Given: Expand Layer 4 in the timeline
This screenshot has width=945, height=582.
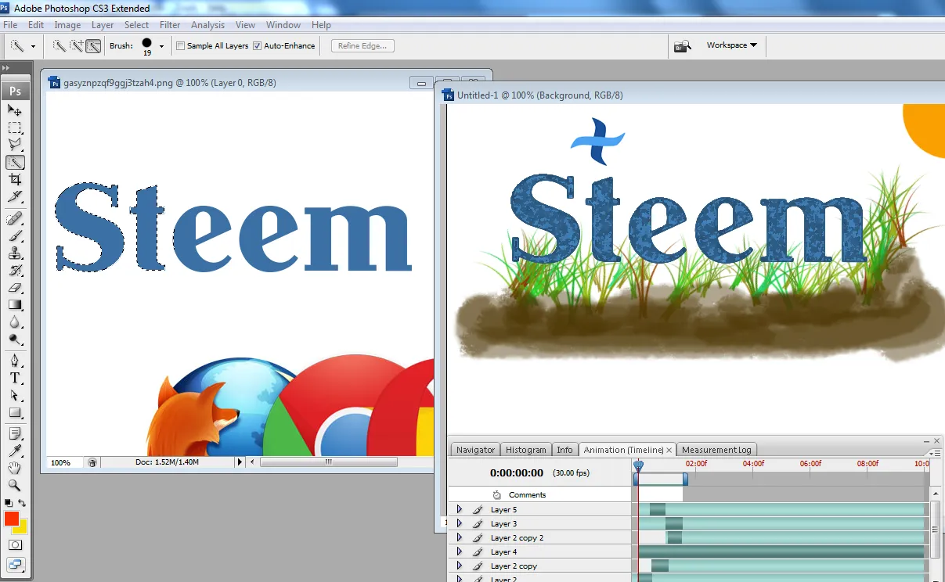Looking at the screenshot, I should 460,551.
